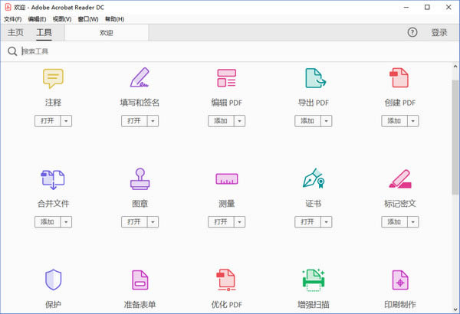Image resolution: width=460 pixels, height=314 pixels.
Task: Click the 添加 button under 合并文件
Action: (x=48, y=222)
